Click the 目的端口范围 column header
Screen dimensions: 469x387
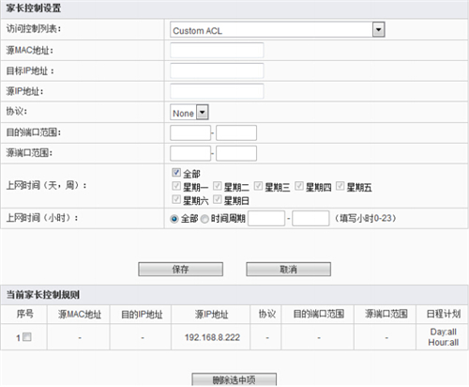click(319, 314)
